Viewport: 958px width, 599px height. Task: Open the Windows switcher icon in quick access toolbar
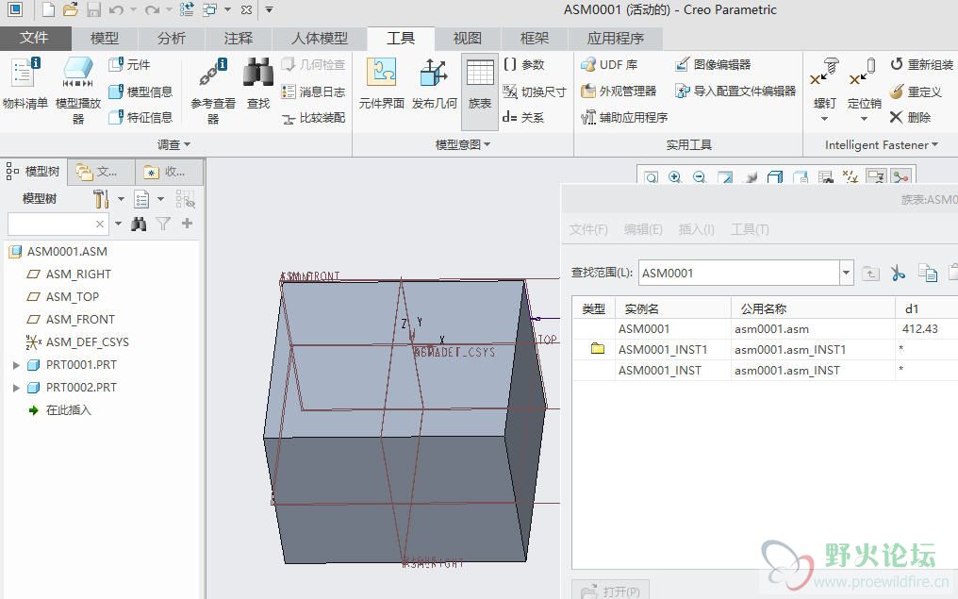coord(209,9)
